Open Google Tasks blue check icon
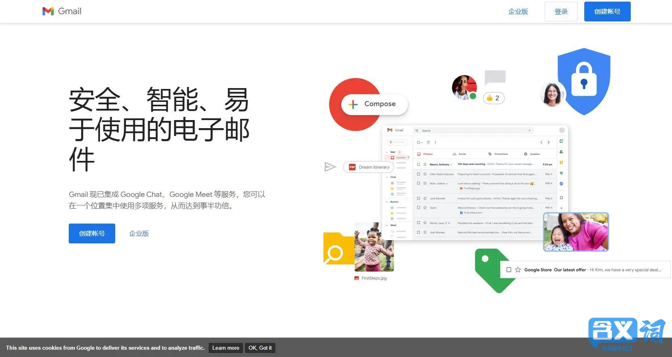The height and width of the screenshot is (357, 672). pos(561,184)
